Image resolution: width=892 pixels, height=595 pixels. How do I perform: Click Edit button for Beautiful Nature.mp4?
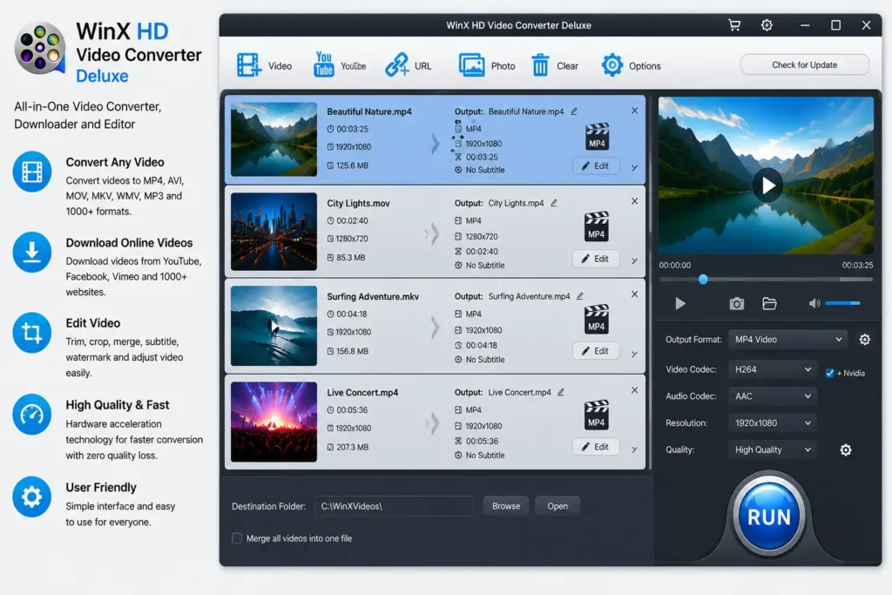click(595, 166)
